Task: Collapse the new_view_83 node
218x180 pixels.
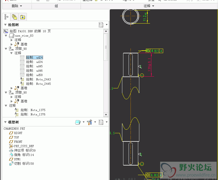Action: pos(6,36)
